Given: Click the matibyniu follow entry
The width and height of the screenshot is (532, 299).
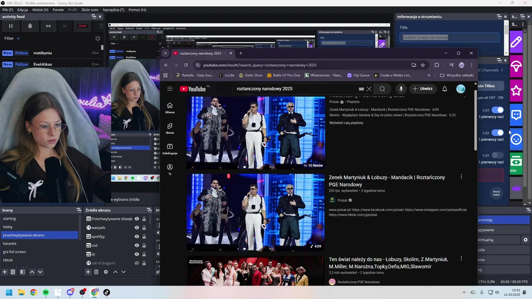Looking at the screenshot, I should 51,53.
